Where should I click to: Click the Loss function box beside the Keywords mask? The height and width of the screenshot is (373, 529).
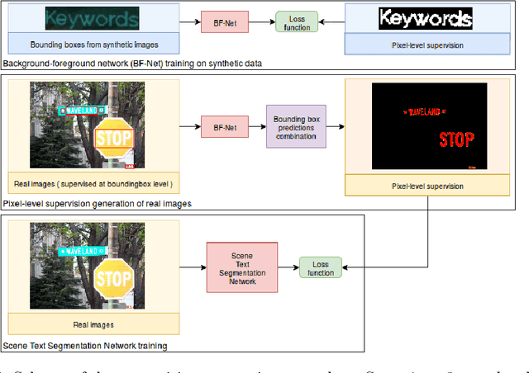point(294,21)
